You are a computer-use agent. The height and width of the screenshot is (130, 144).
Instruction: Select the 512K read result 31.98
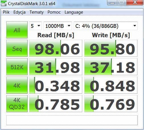[x=55, y=67]
